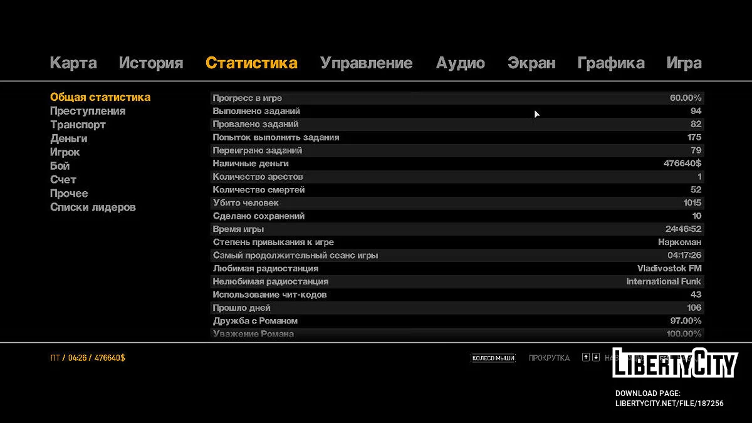Select Преступления statistics category

(x=88, y=111)
